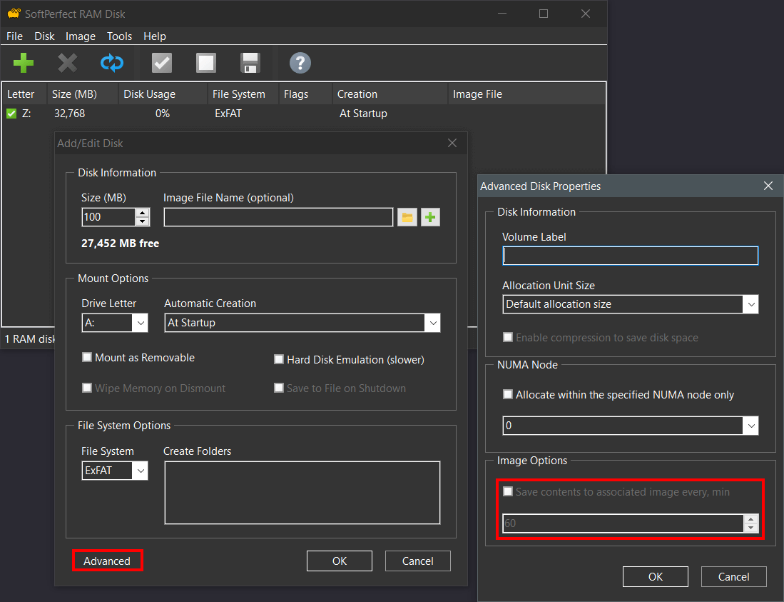Click the save interval minutes field
This screenshot has height=602, width=784.
click(623, 523)
